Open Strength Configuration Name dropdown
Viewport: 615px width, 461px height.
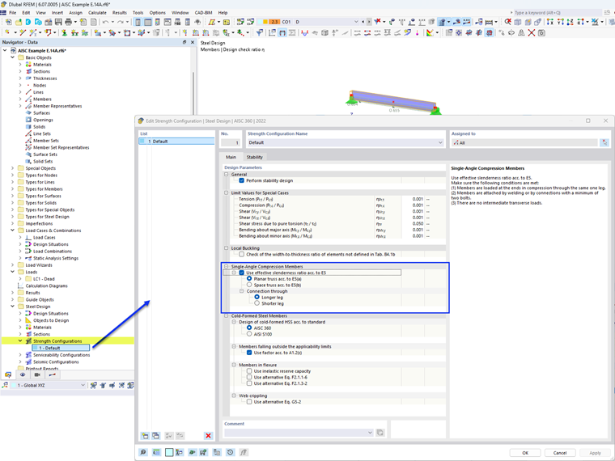(x=440, y=142)
